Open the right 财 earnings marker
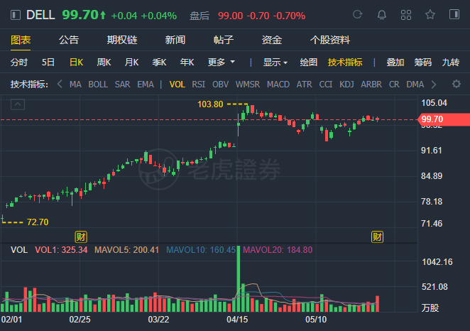The image size is (470, 331). pos(377,237)
